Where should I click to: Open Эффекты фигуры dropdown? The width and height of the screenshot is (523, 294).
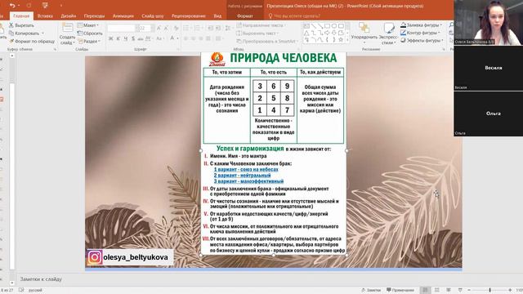tap(422, 40)
